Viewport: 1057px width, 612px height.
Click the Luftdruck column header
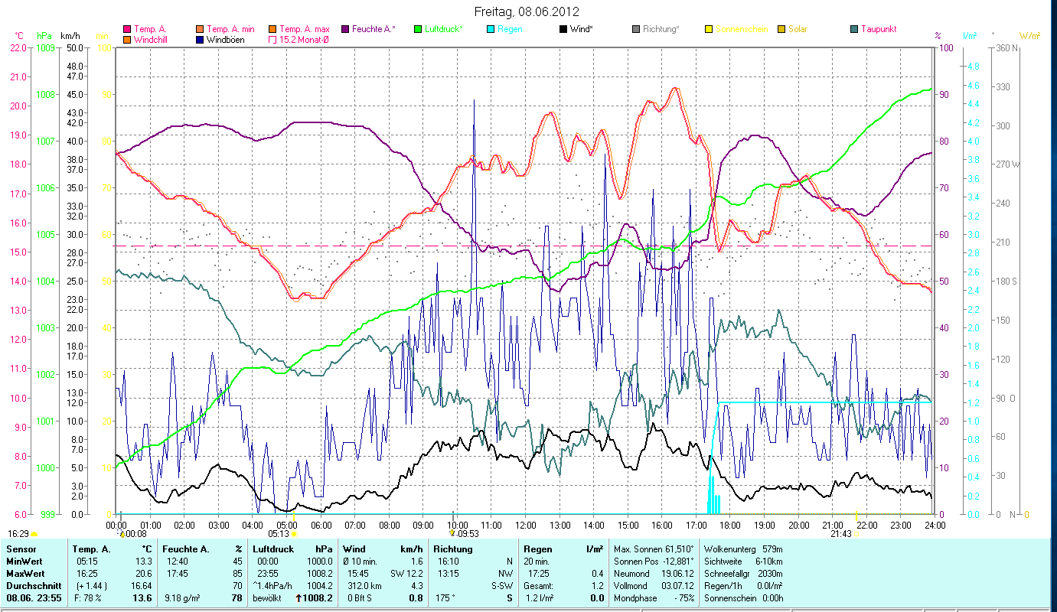(x=274, y=549)
